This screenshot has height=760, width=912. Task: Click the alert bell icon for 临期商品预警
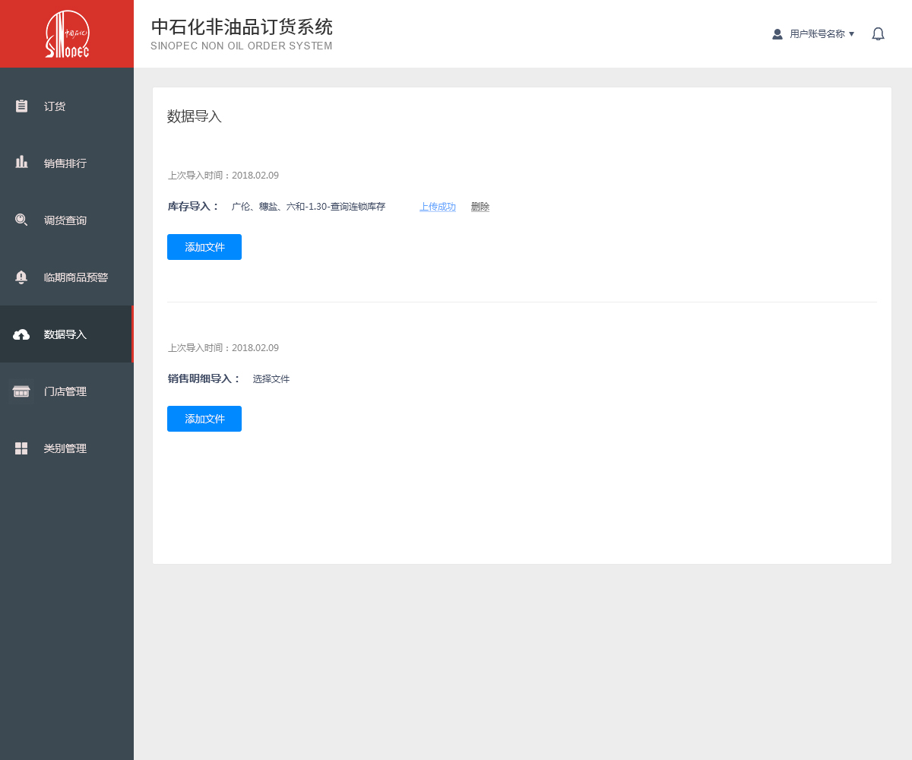[21, 277]
